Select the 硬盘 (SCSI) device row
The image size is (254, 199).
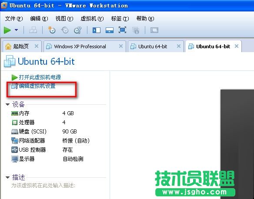click(x=44, y=131)
